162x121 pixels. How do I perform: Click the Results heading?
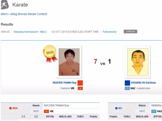tap(7, 24)
